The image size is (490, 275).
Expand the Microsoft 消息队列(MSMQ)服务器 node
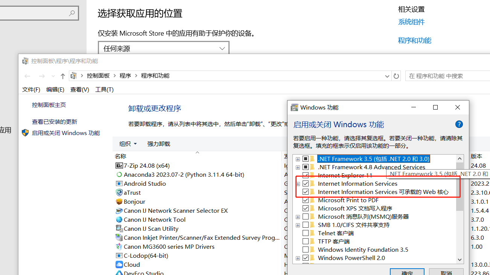298,217
